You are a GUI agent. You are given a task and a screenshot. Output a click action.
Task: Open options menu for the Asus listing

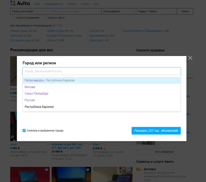pyautogui.click(x=48, y=144)
